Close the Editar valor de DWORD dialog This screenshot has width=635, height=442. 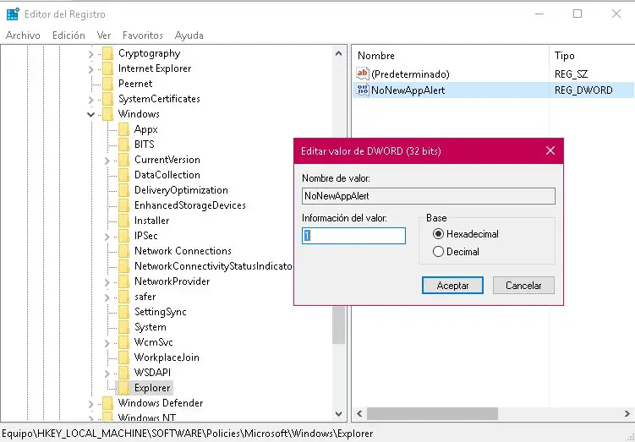tap(550, 150)
